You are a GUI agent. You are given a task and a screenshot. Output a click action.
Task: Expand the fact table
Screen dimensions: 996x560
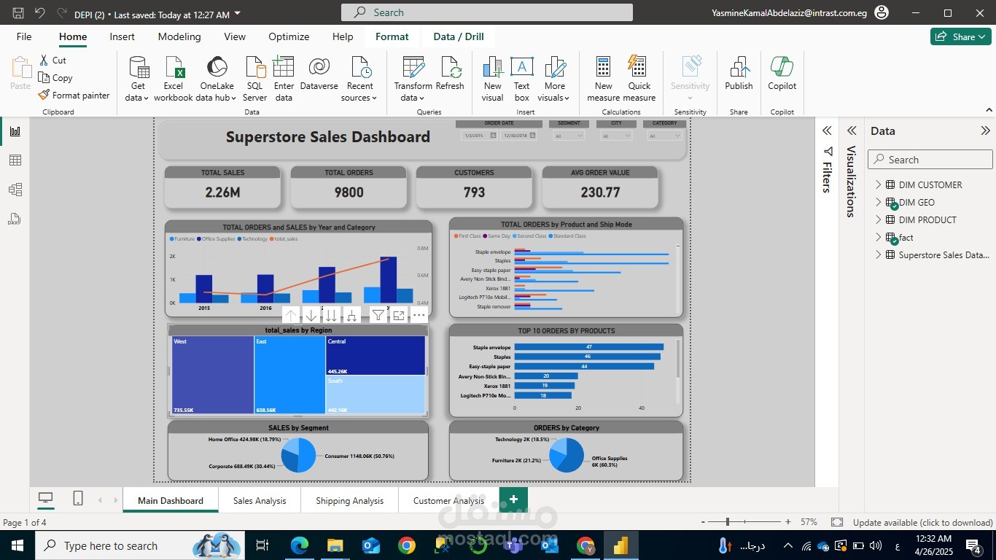(x=878, y=237)
